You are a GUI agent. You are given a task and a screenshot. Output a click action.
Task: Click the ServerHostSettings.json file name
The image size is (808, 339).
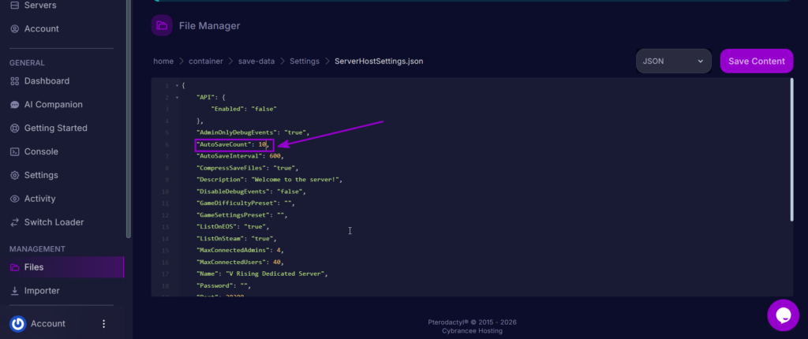[379, 61]
